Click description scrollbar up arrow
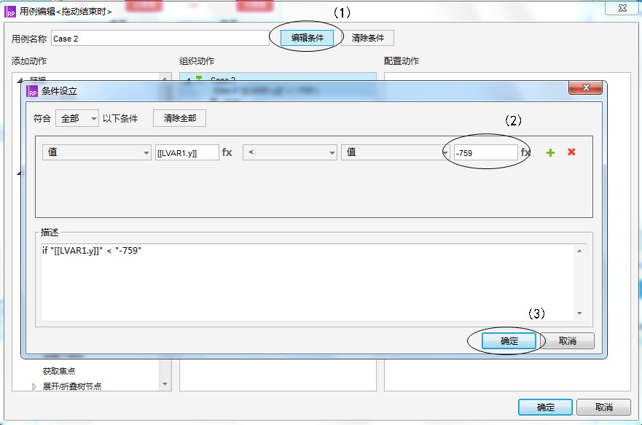 point(579,251)
